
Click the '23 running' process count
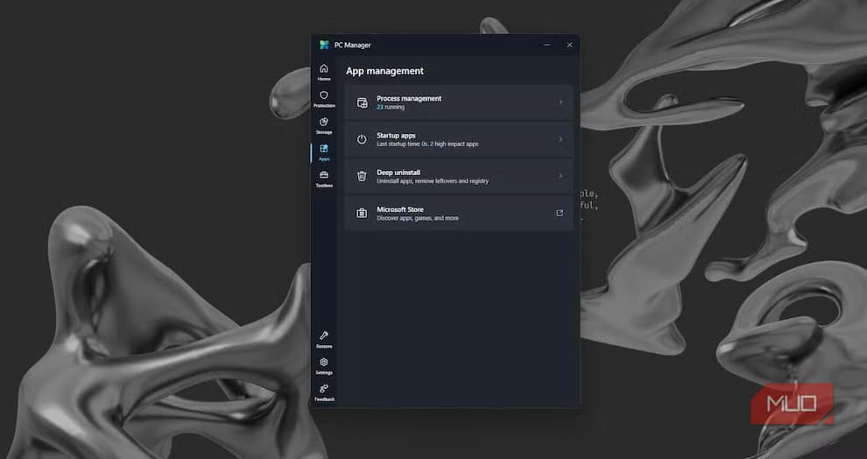click(x=391, y=107)
